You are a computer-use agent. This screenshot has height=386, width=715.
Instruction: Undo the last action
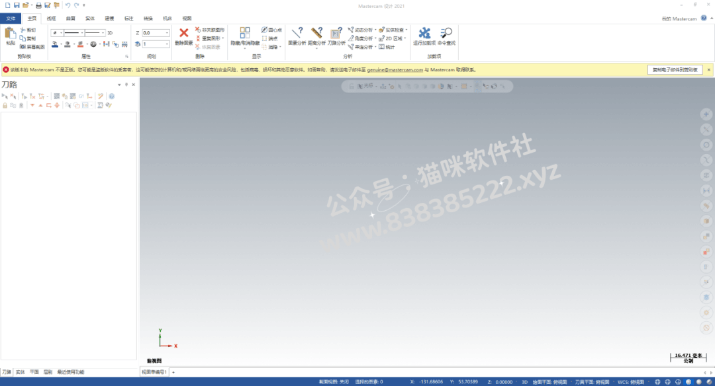click(x=68, y=5)
